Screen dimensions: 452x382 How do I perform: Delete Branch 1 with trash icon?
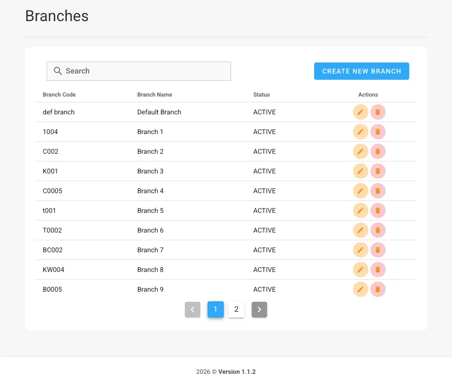pos(378,132)
